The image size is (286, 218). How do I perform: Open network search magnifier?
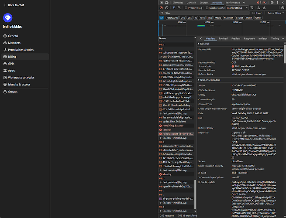click(x=179, y=8)
